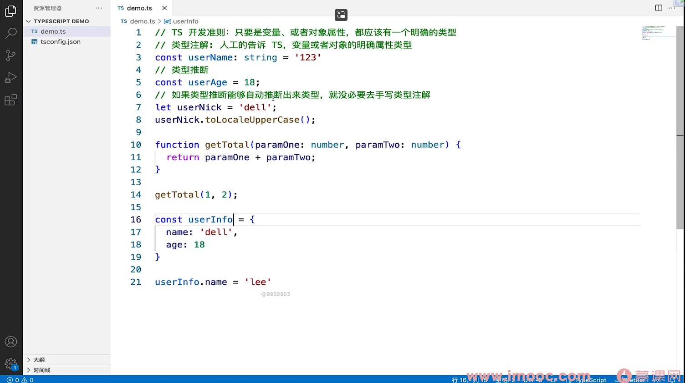The width and height of the screenshot is (685, 383).
Task: Select tsconfig.json in the explorer
Action: pos(61,41)
